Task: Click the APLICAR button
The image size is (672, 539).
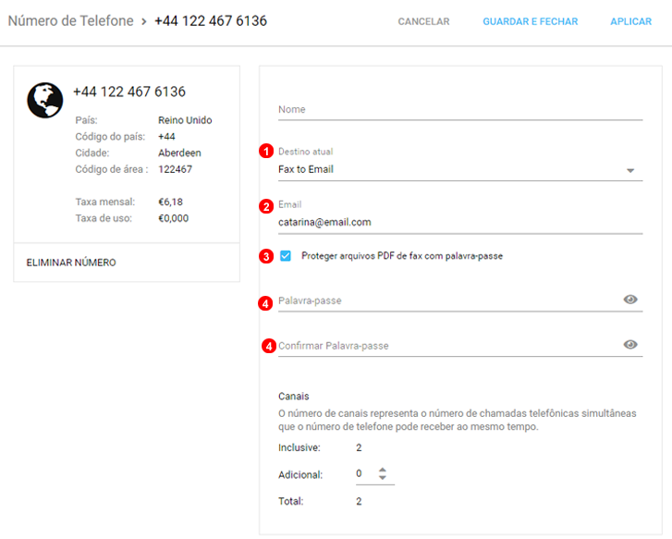Action: (x=630, y=21)
